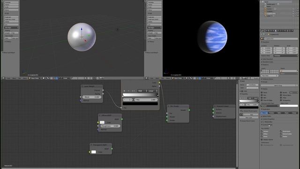300x169 pixels.
Task: Add a color stop in ColorRamp node
Action: tap(124, 91)
